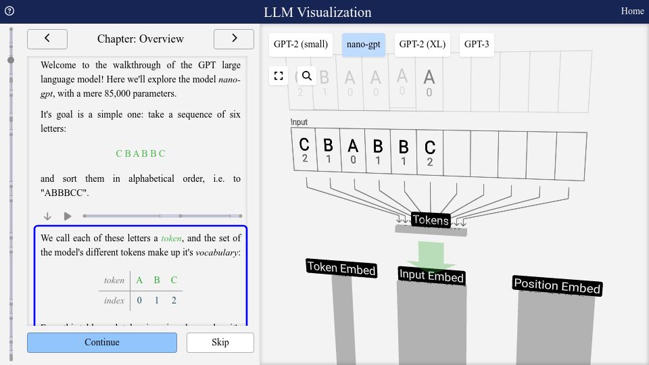The image size is (649, 365).
Task: Click the down-arrow jump icon
Action: click(47, 216)
